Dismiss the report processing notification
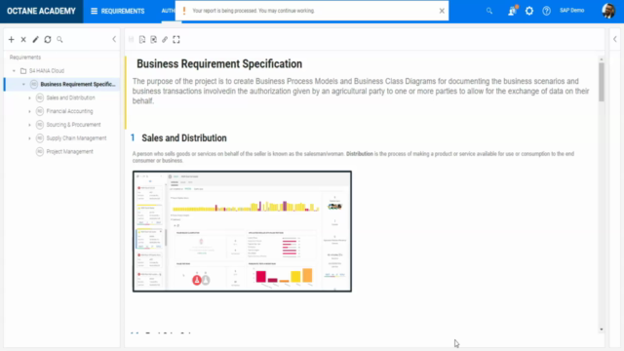 click(x=442, y=11)
